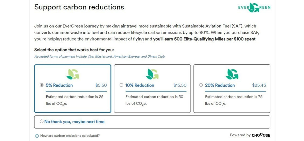This screenshot has width=304, height=141.
Task: Click the 'No thank you, maybe next time' text
Action: tap(74, 122)
